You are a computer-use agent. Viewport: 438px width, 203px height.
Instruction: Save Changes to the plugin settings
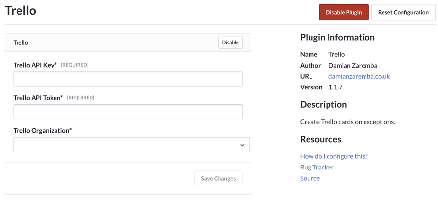point(218,178)
